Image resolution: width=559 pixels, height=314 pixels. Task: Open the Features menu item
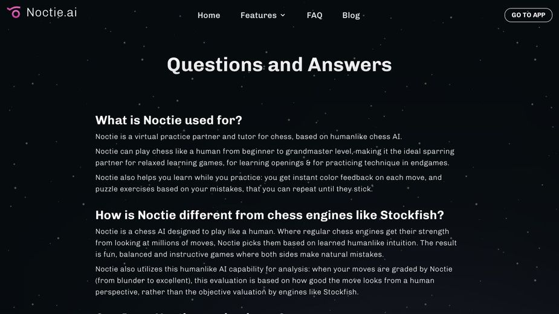pyautogui.click(x=258, y=15)
